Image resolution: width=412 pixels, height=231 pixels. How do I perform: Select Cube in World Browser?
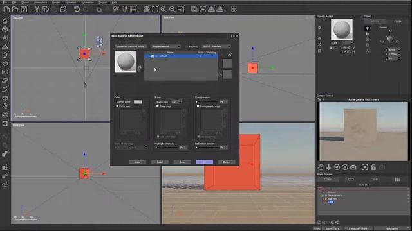point(330,201)
